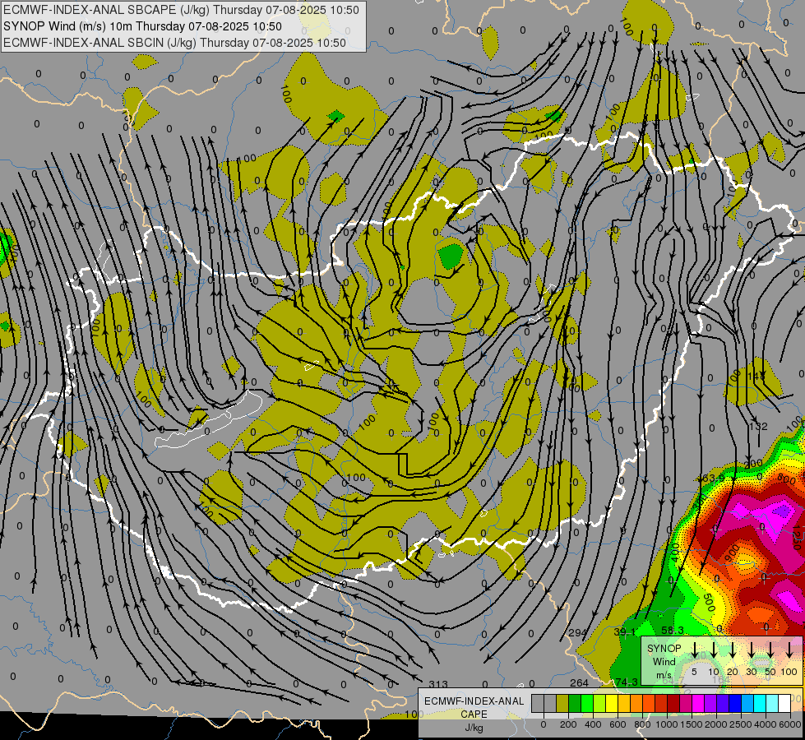Pick the olive swatch in the CAPE color scale

pyautogui.click(x=562, y=703)
